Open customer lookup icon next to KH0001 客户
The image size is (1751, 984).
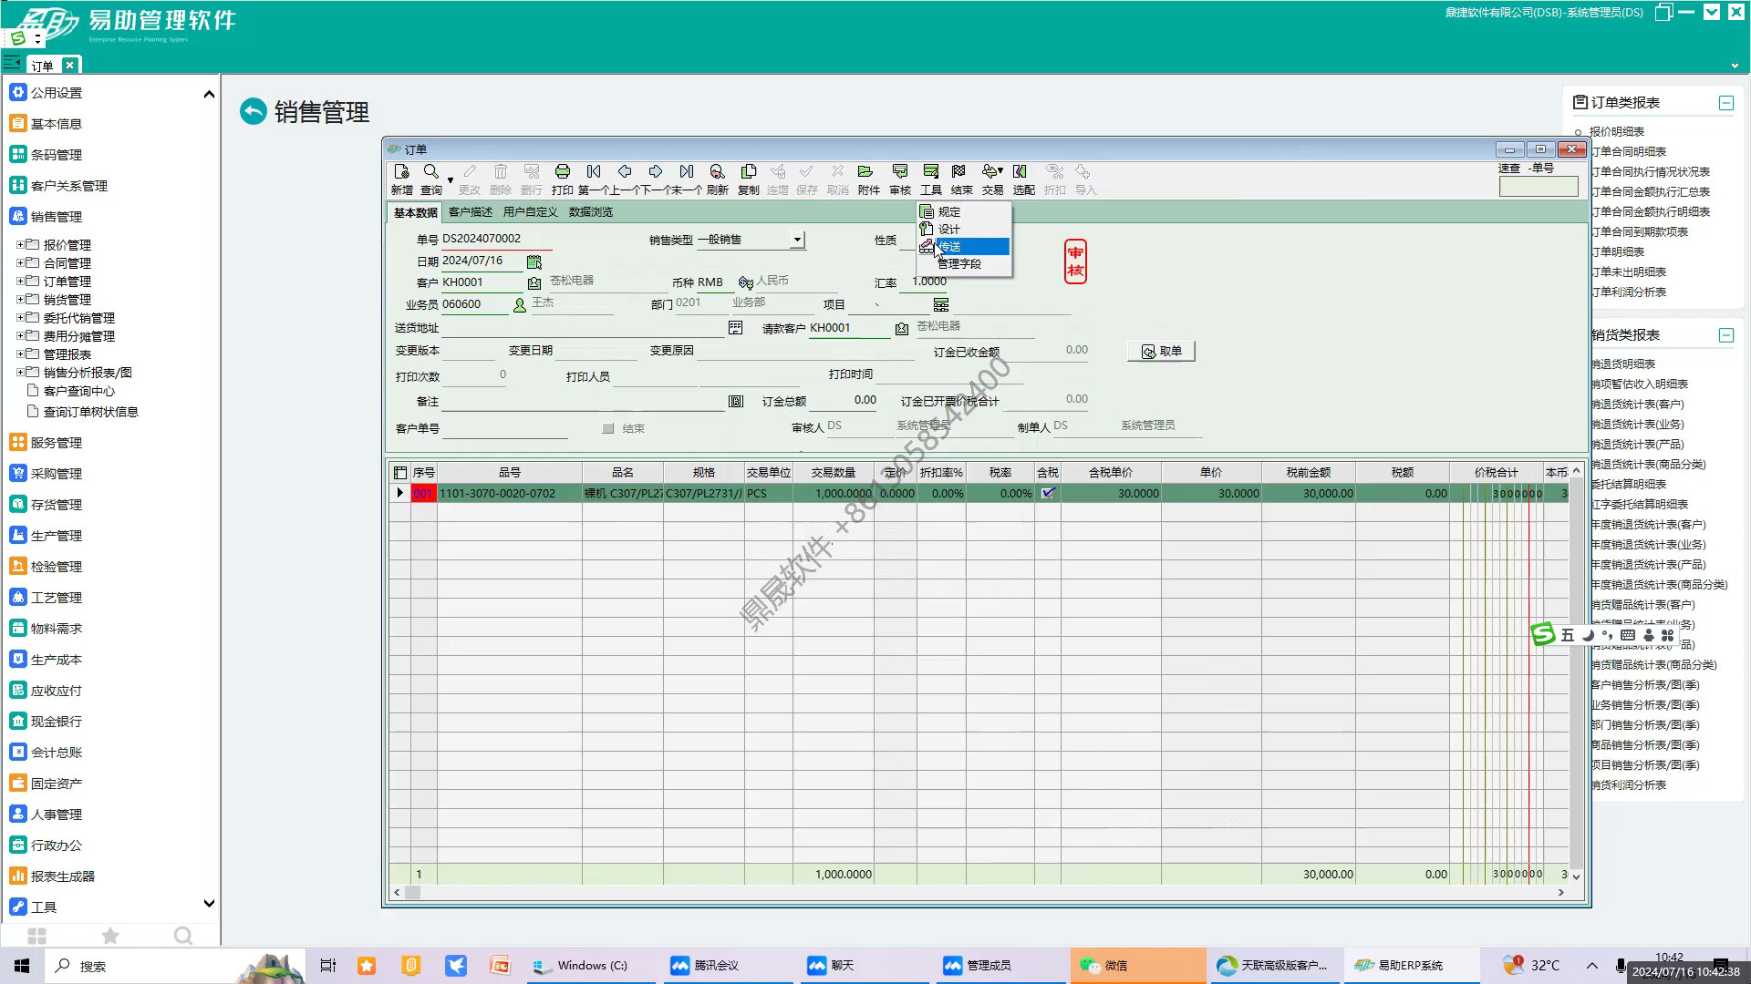pyautogui.click(x=534, y=283)
